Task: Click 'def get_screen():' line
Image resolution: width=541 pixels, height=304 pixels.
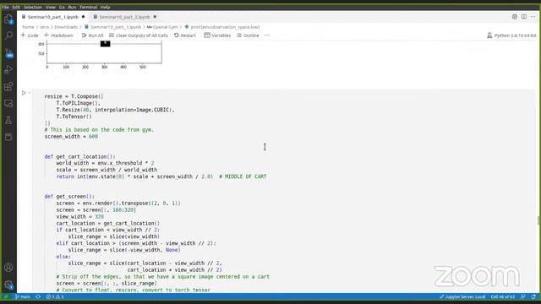Action: (x=69, y=197)
